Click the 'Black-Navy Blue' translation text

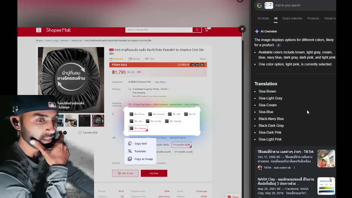(x=271, y=119)
